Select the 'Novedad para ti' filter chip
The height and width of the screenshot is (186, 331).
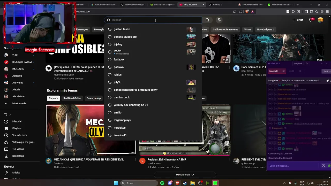point(266,29)
